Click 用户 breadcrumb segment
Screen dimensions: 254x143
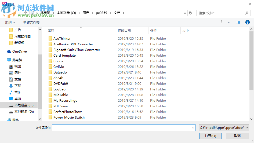point(86,13)
